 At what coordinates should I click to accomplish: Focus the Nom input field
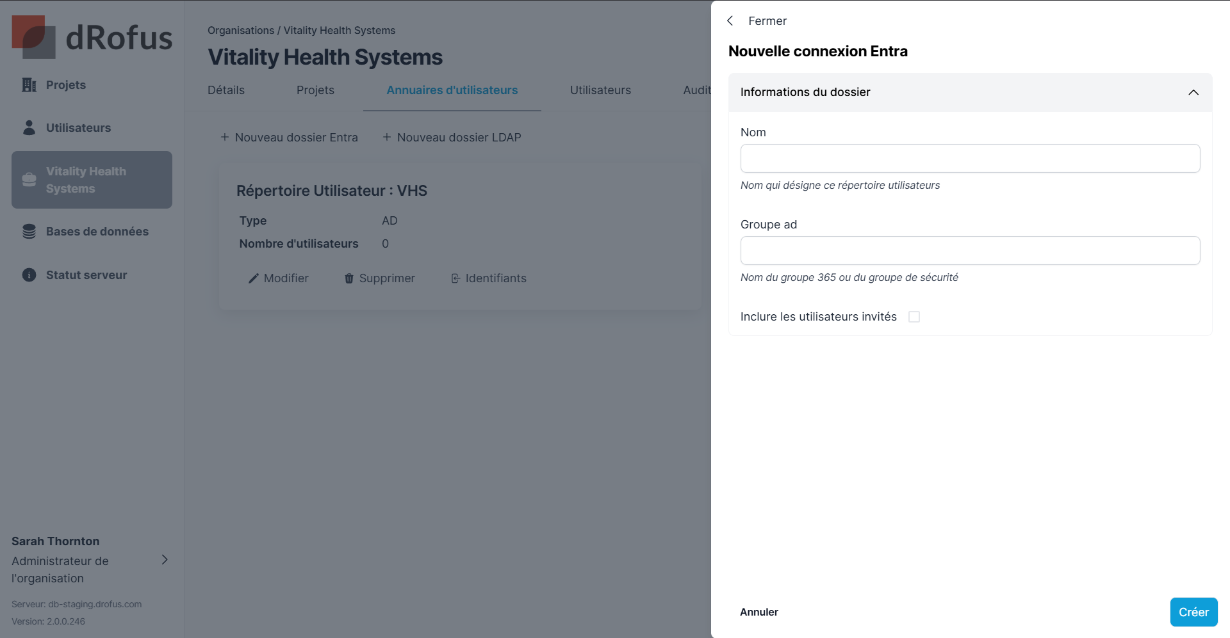(x=970, y=158)
